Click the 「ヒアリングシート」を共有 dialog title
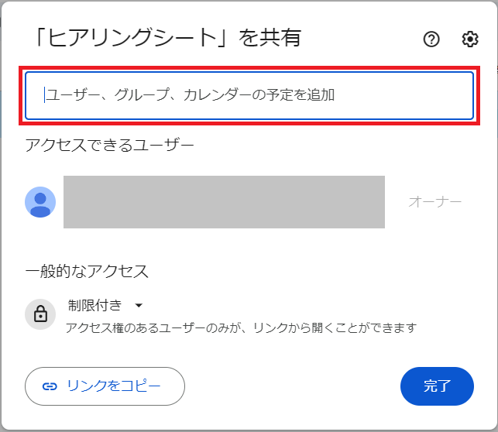 (163, 37)
